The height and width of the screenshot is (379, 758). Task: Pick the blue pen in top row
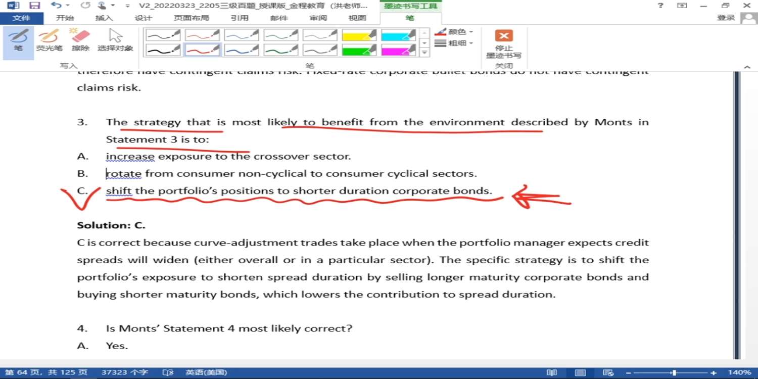point(242,35)
